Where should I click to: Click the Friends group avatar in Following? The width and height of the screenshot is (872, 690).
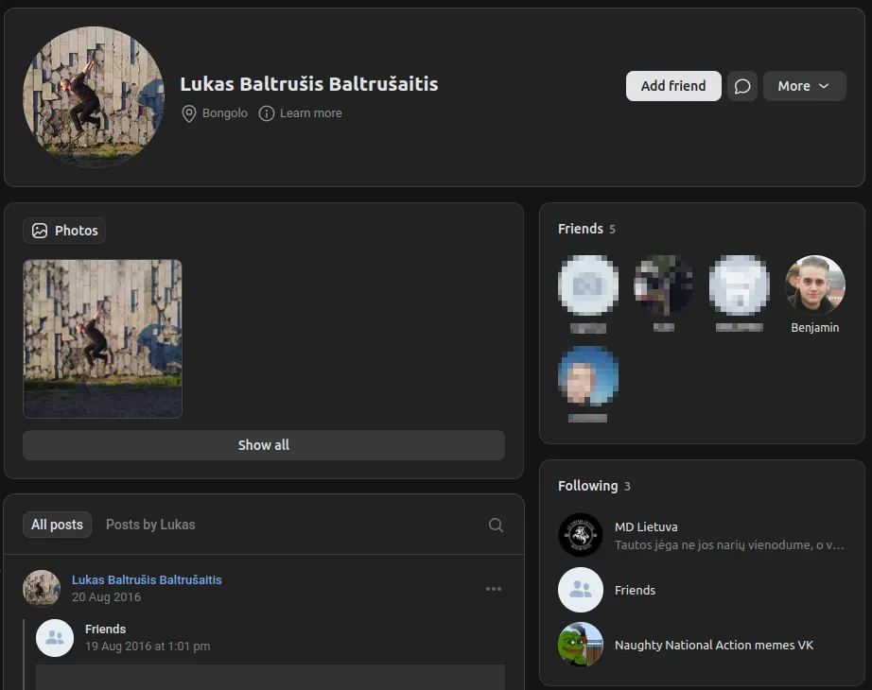580,590
